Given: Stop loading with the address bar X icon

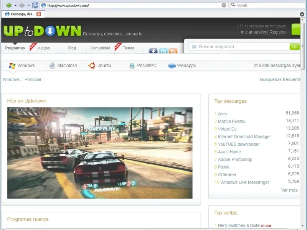Looking at the screenshot, I should 224,5.
